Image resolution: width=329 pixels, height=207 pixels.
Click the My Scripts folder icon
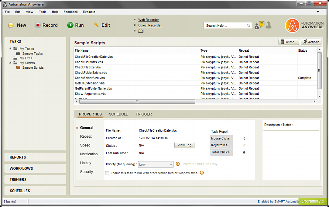15,63
